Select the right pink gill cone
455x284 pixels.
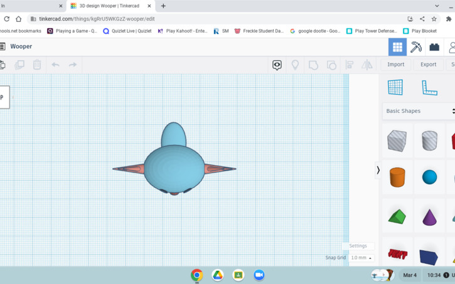tap(220, 169)
